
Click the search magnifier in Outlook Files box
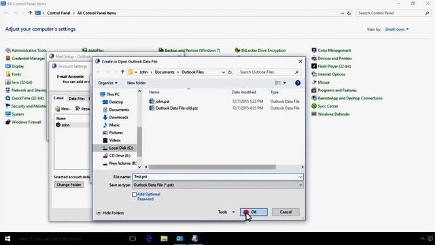tap(296, 72)
